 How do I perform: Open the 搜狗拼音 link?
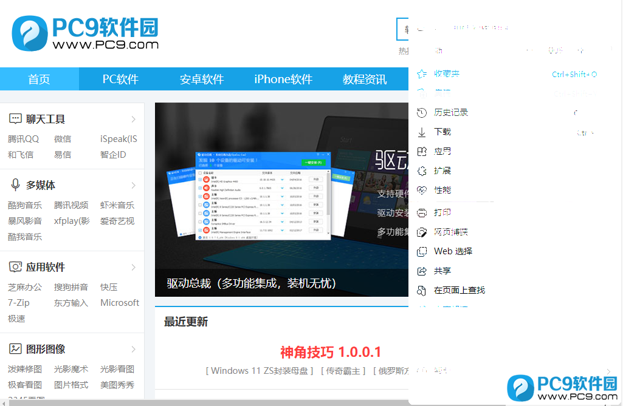tap(71, 287)
